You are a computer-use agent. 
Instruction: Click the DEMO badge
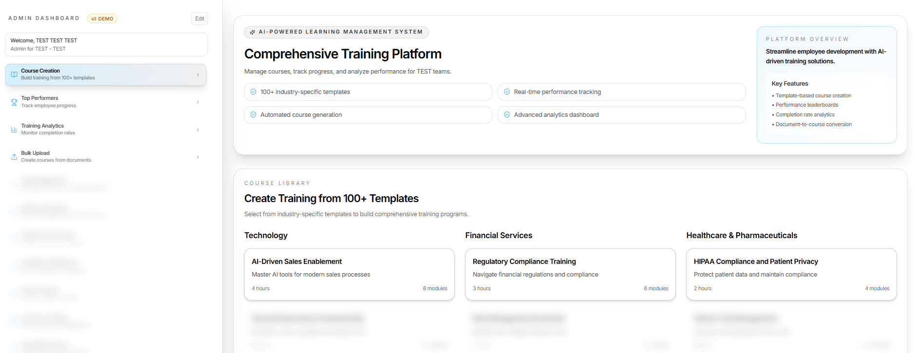pyautogui.click(x=102, y=19)
